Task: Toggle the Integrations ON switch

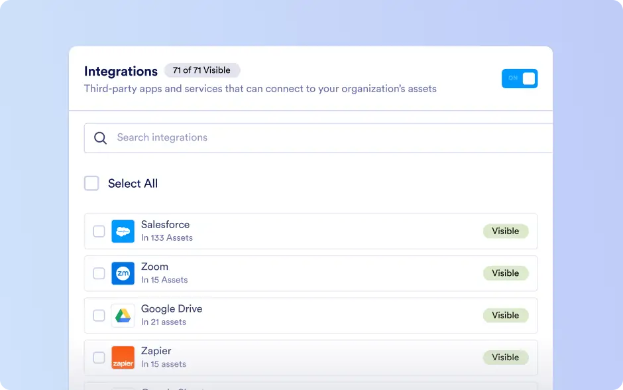Action: click(x=520, y=78)
